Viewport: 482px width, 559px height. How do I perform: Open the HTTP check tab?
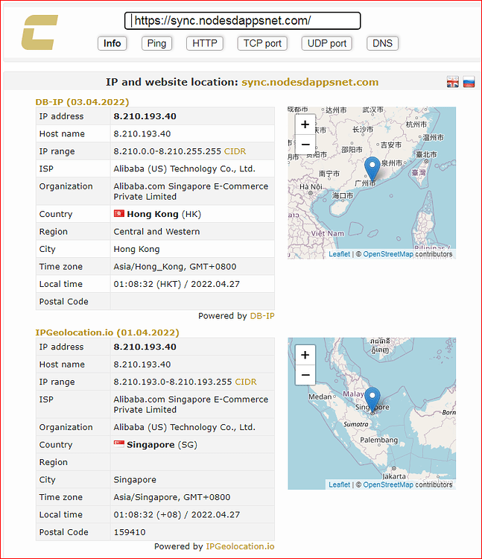(x=205, y=43)
